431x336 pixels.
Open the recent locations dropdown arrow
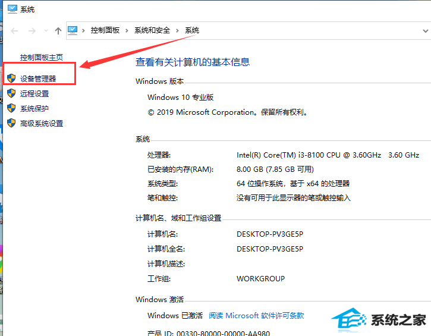tap(46, 31)
